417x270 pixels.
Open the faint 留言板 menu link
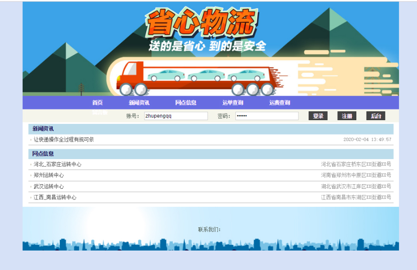coord(100,112)
